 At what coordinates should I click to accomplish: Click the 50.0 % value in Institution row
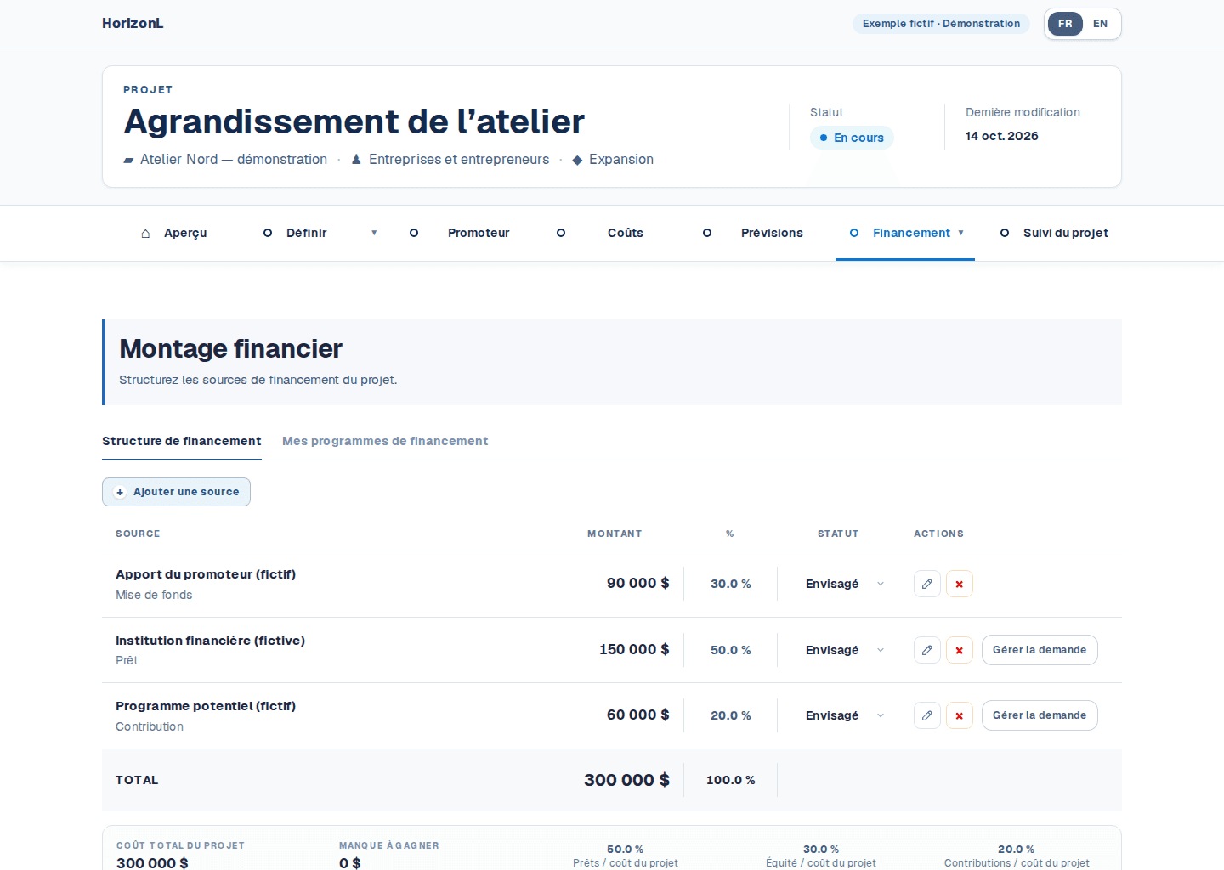click(x=731, y=650)
